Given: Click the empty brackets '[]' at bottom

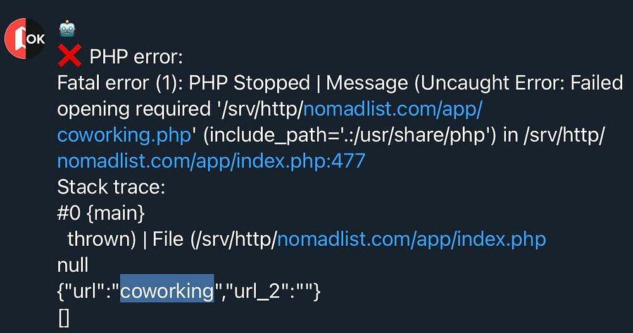Looking at the screenshot, I should (x=63, y=318).
